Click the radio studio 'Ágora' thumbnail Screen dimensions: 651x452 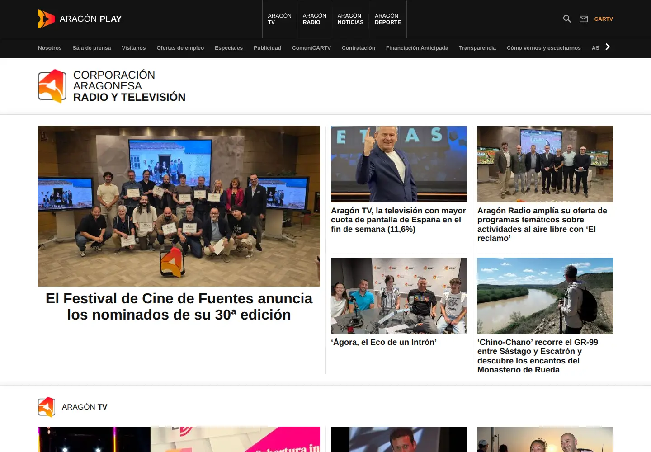399,296
